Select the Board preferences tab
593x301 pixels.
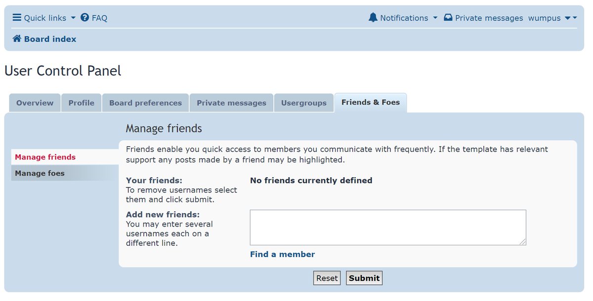(145, 103)
